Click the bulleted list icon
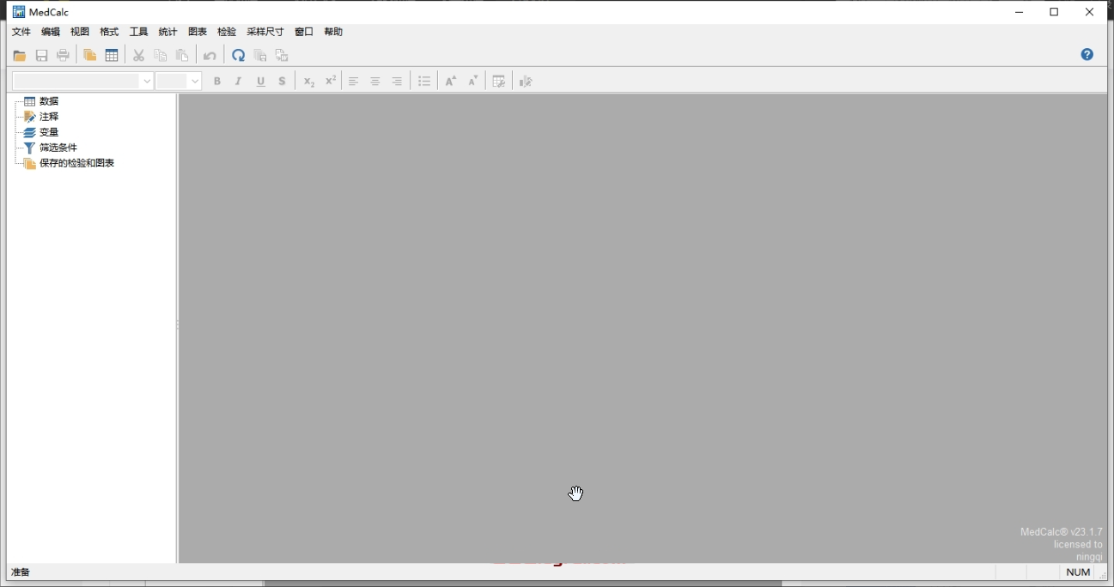 424,82
